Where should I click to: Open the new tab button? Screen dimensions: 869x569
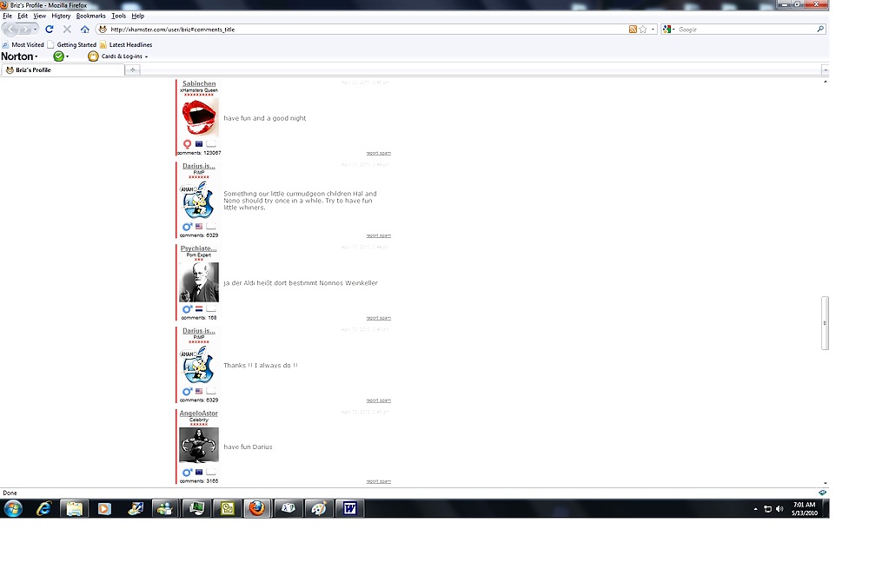pyautogui.click(x=132, y=69)
